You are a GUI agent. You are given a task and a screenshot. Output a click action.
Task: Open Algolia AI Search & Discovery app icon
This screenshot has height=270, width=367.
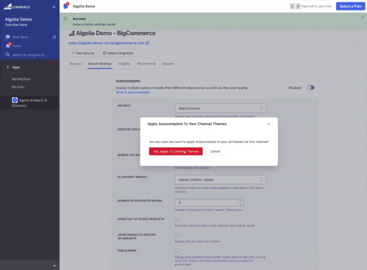(15, 100)
